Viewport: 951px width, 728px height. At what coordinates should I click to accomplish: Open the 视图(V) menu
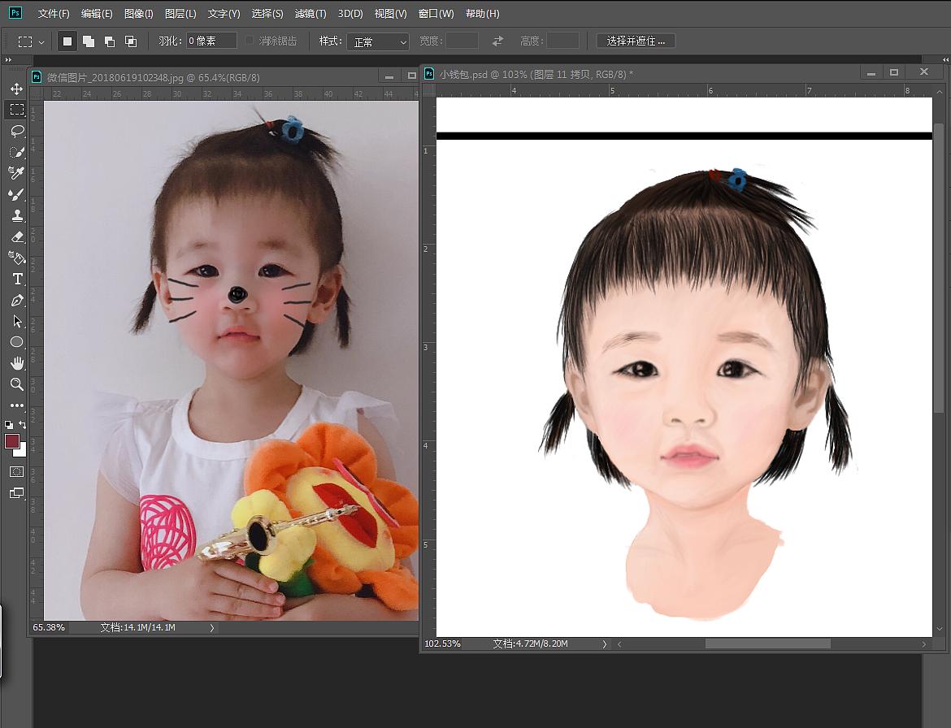coord(390,13)
